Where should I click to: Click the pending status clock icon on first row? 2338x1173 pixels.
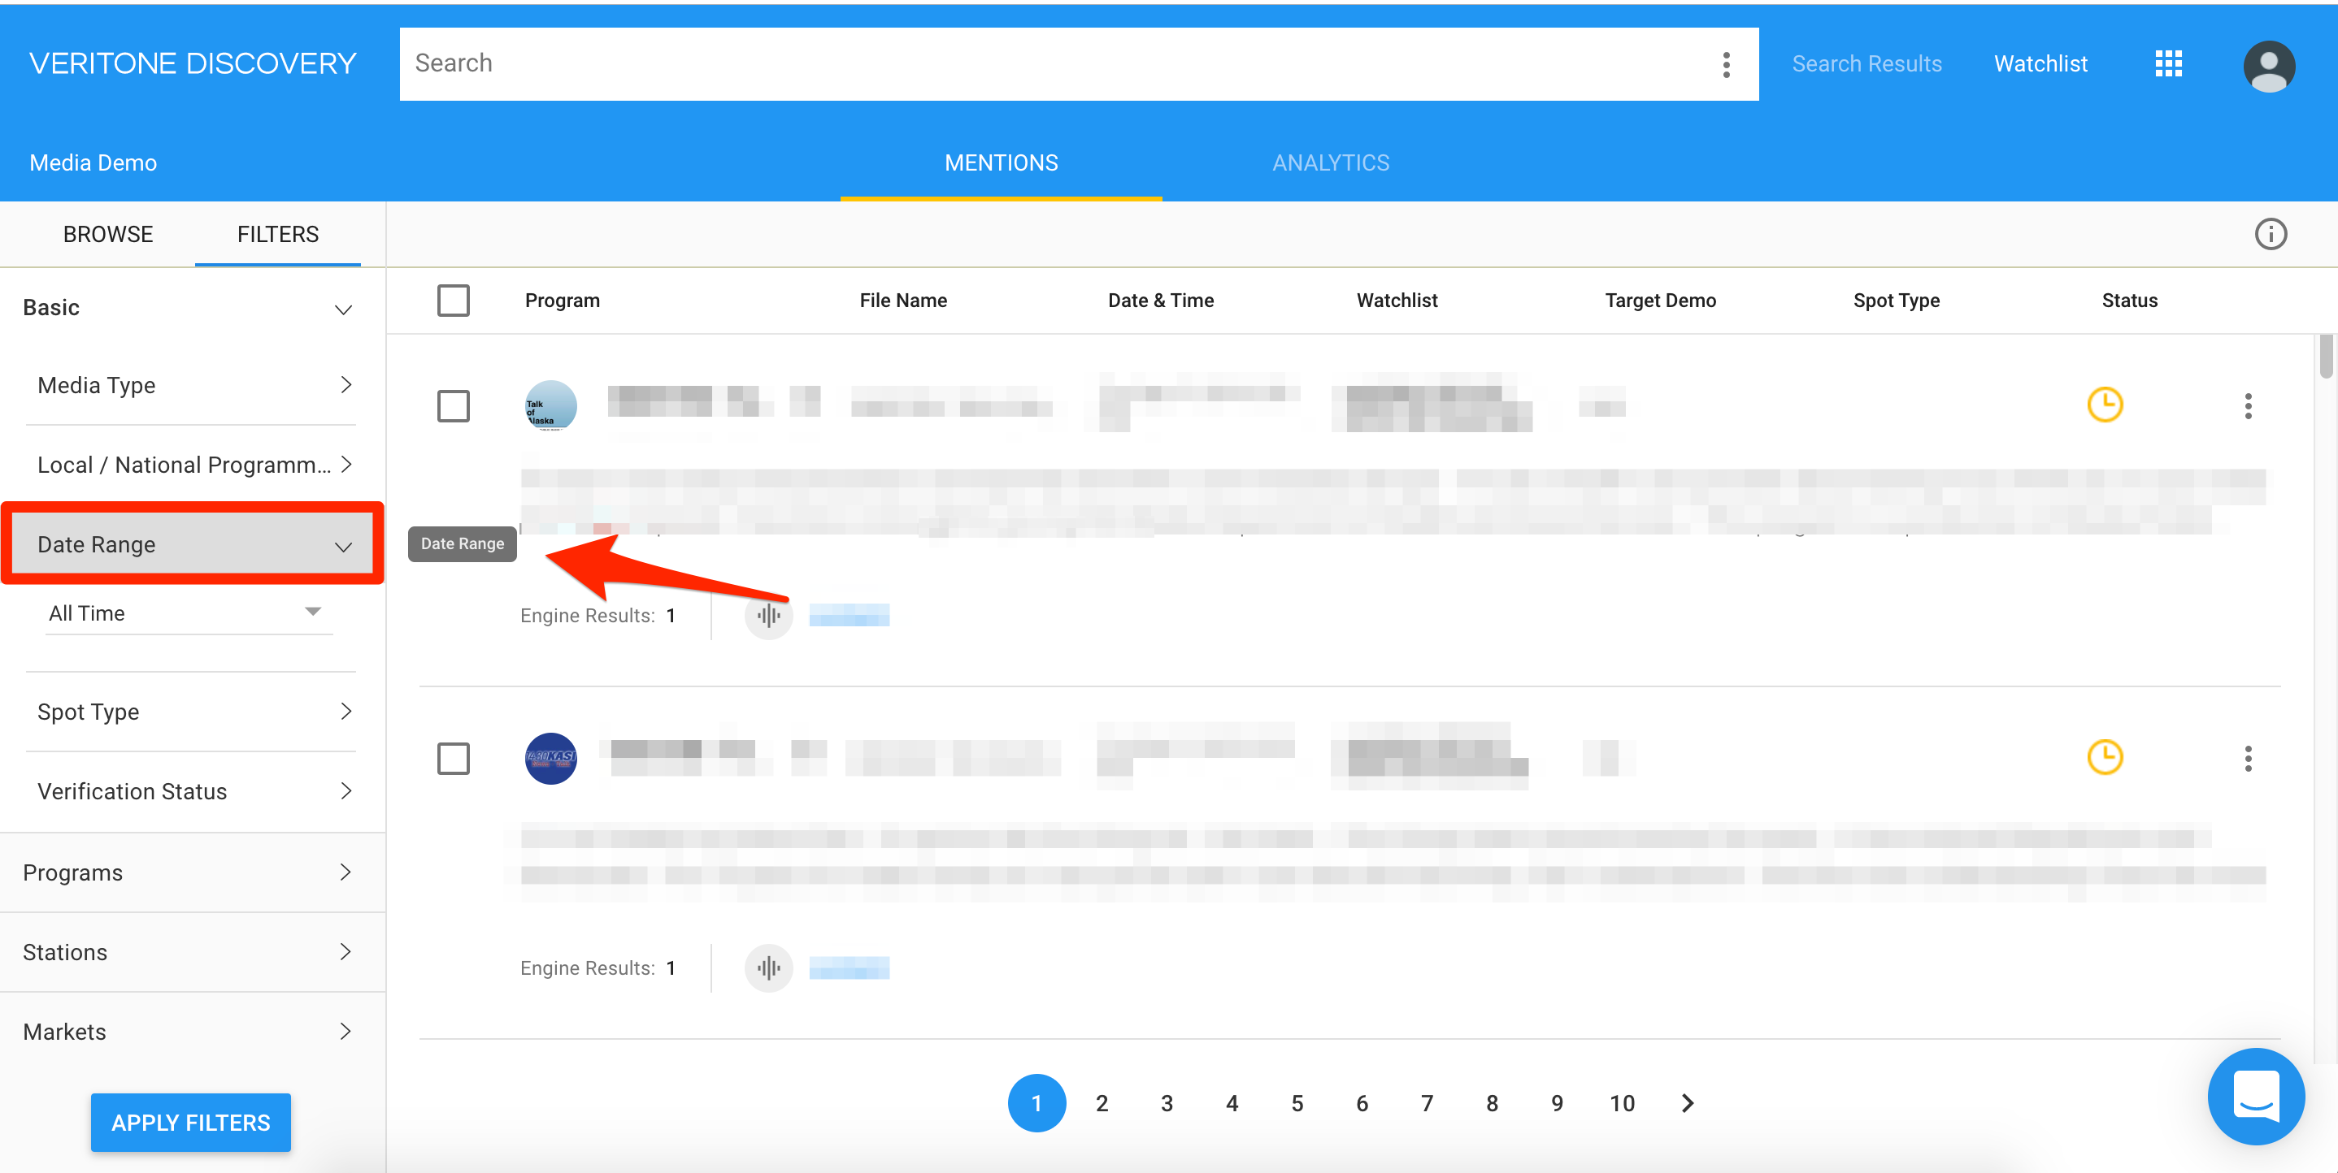(2106, 405)
